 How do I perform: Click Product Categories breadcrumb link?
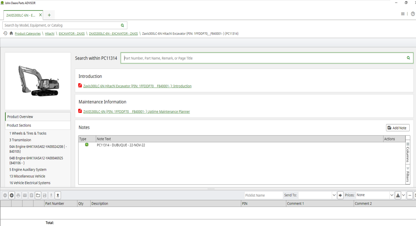(x=28, y=34)
